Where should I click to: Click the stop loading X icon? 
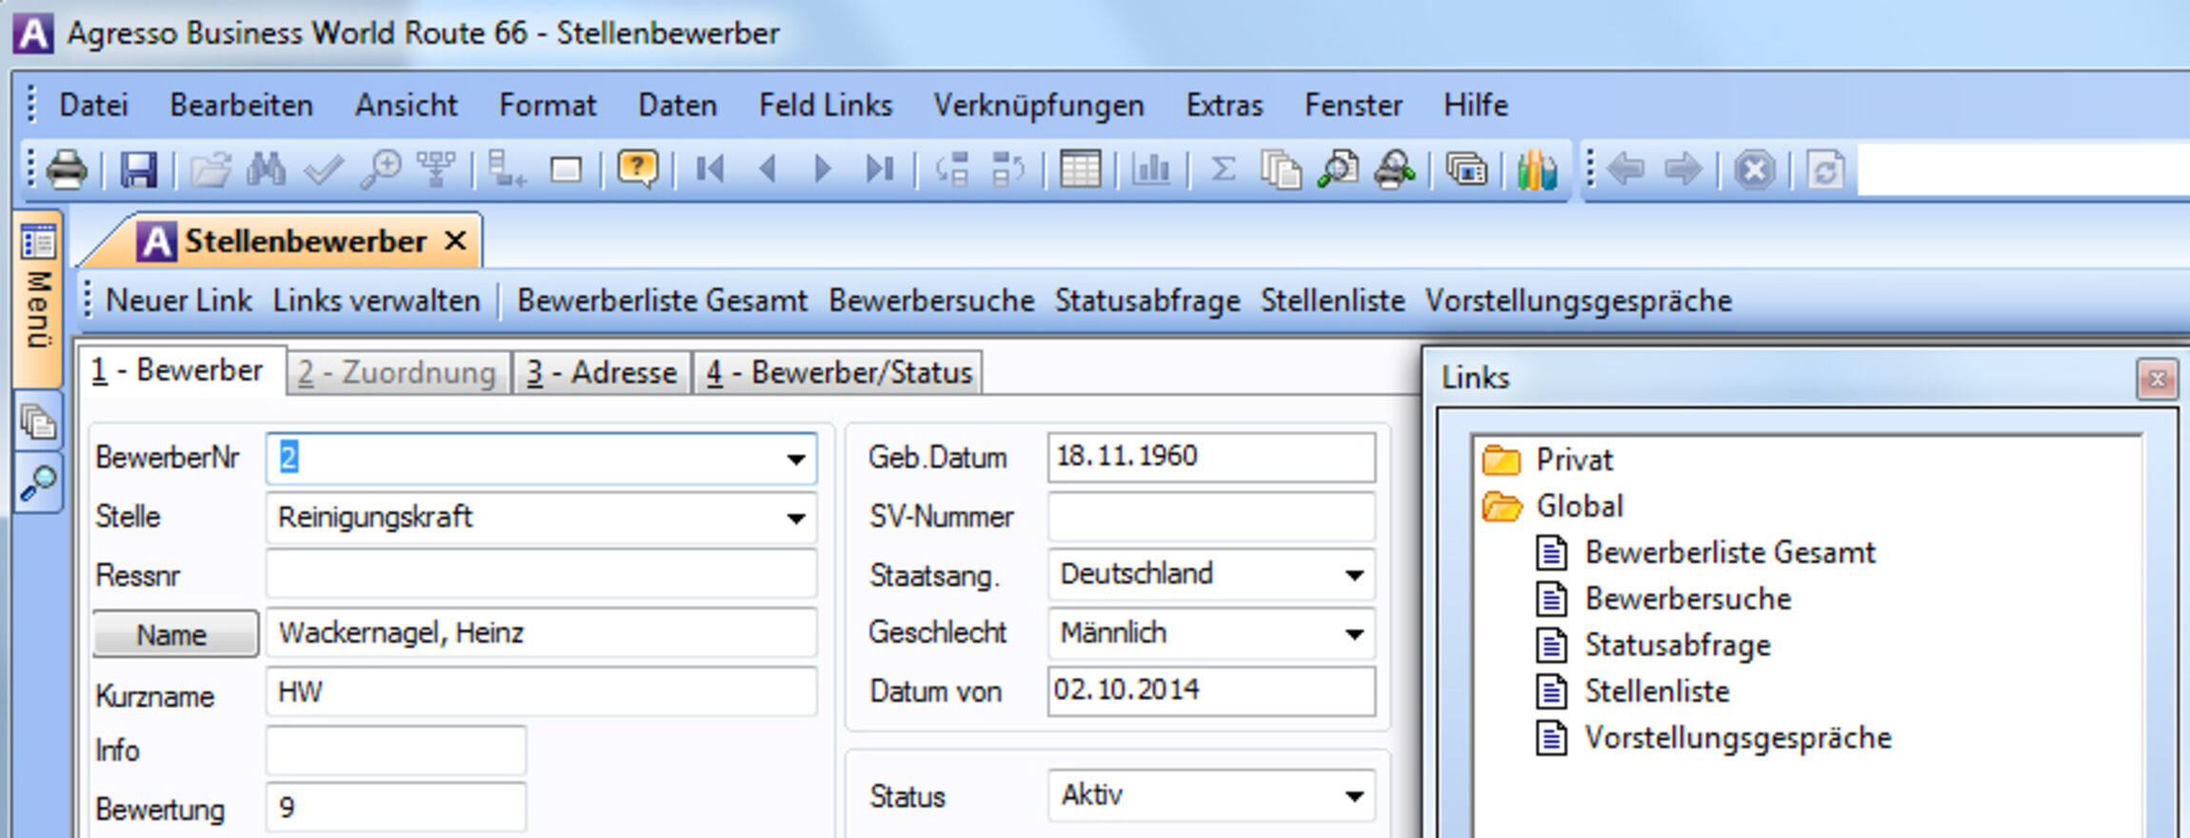tap(1754, 171)
